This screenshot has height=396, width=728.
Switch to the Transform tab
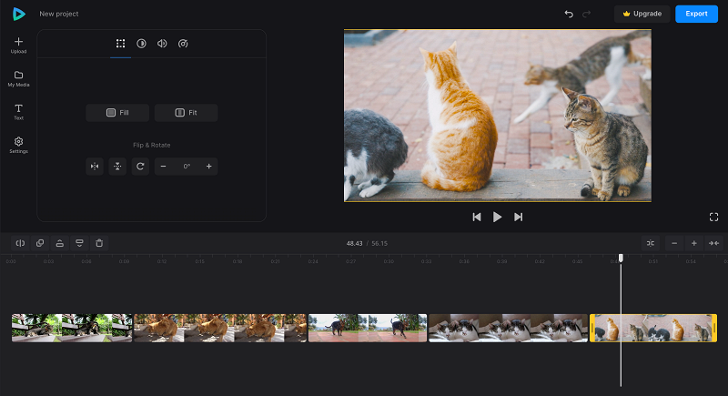(121, 44)
